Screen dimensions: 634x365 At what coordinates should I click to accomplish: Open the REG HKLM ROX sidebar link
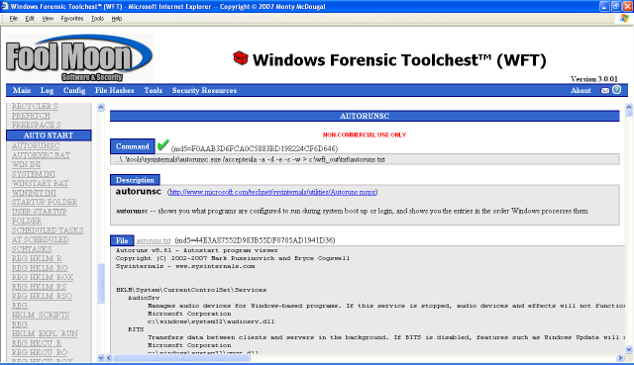tap(43, 277)
